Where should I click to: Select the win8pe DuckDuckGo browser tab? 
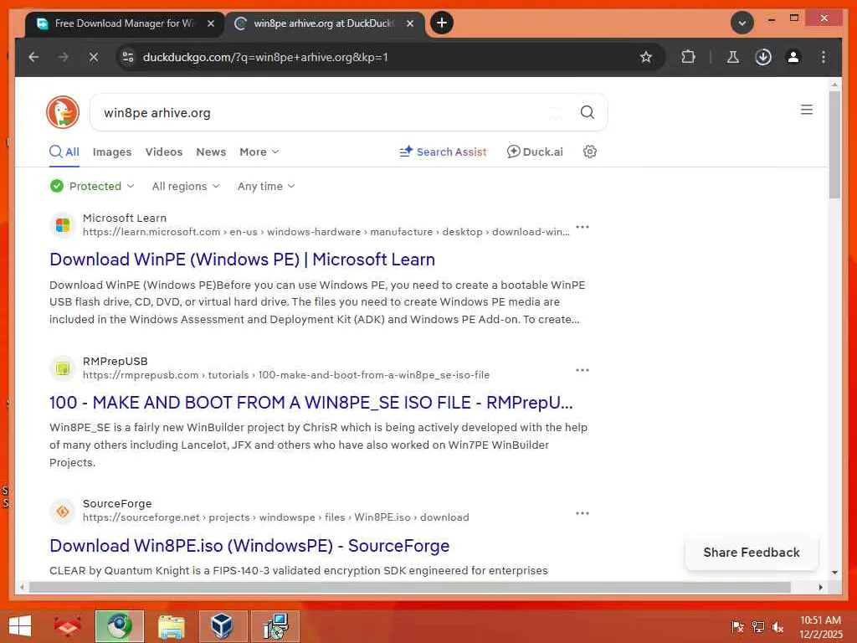click(x=325, y=23)
